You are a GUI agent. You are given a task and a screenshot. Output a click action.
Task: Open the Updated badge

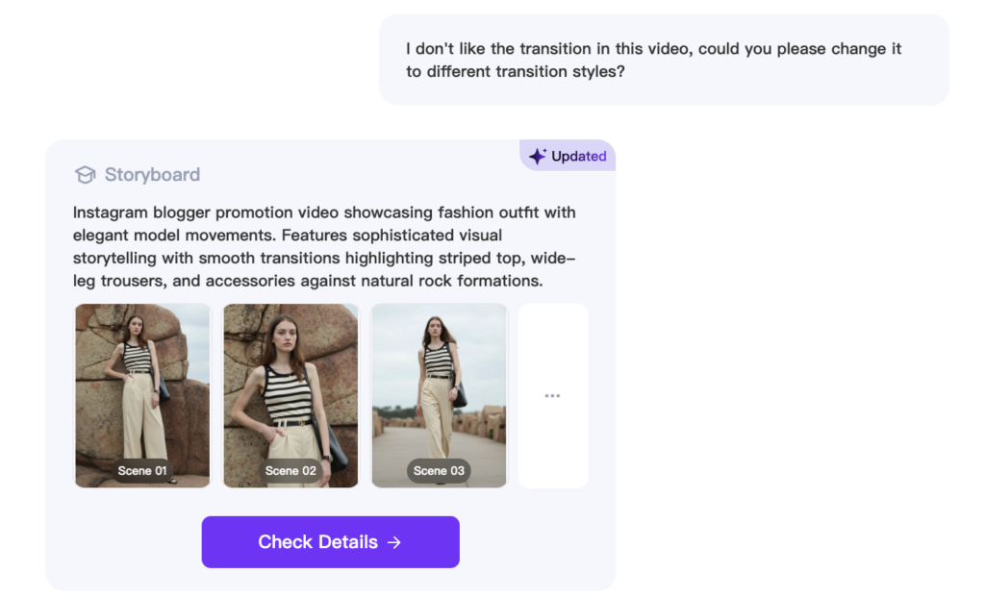coord(568,155)
